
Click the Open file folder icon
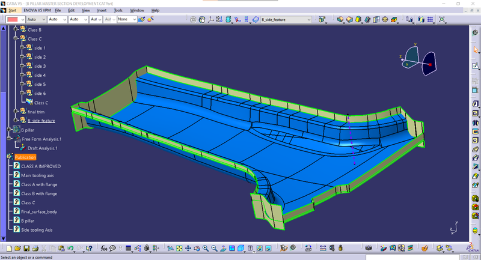(17, 248)
